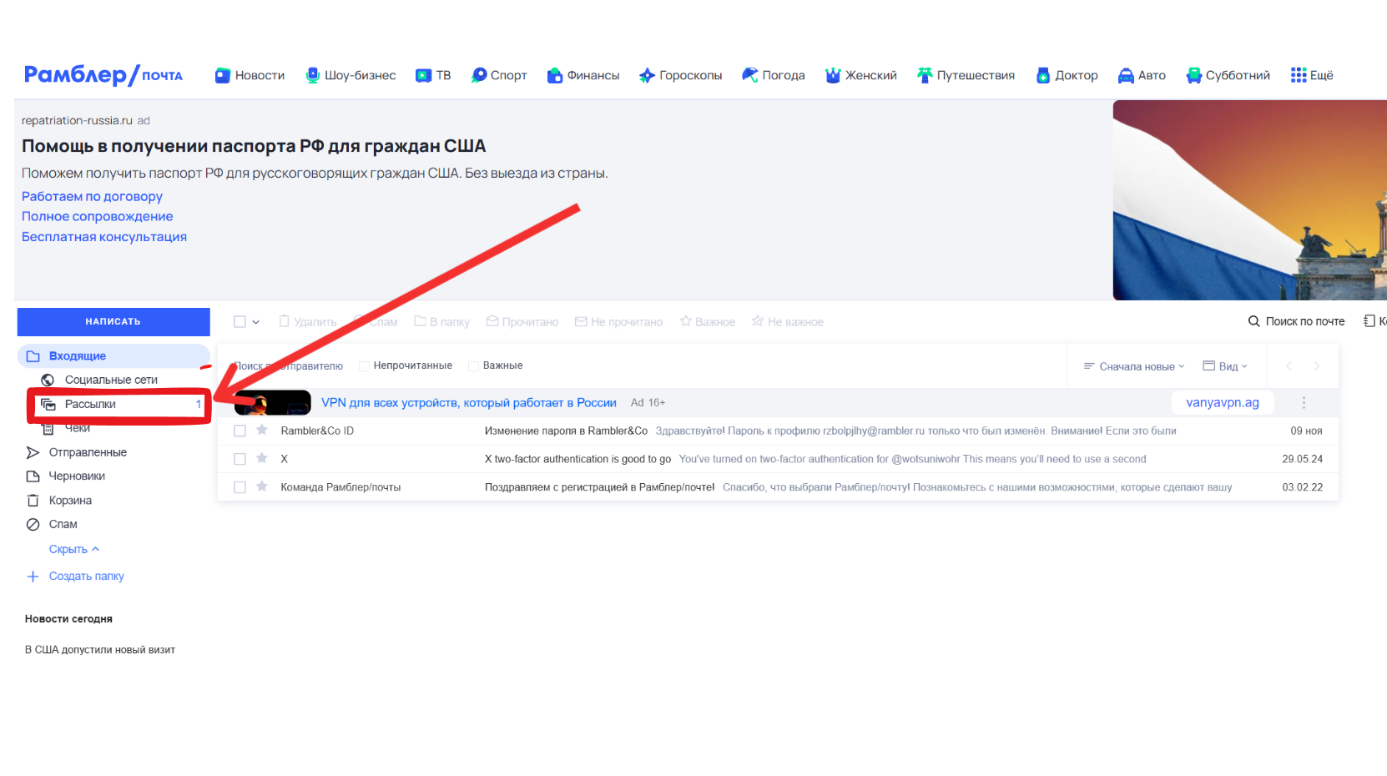1387x776 pixels.
Task: Select the Rambler&Co ID email checkbox
Action: (240, 431)
